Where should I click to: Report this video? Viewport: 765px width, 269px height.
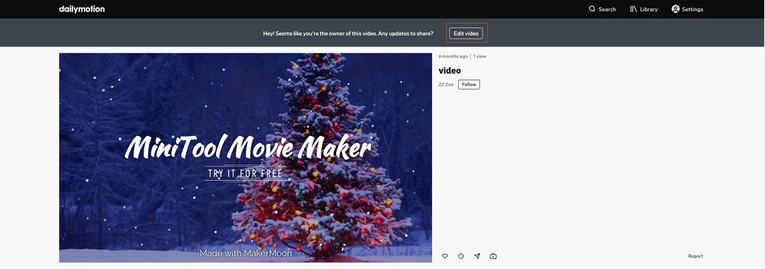click(x=696, y=256)
